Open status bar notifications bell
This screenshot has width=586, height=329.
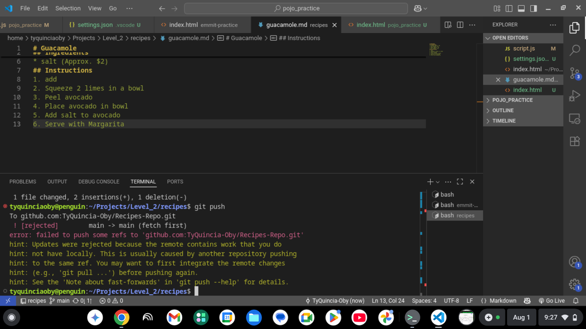(x=576, y=301)
